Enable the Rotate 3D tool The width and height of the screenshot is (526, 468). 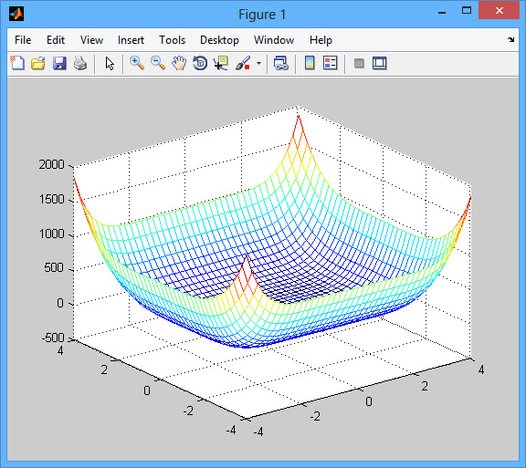click(x=200, y=63)
